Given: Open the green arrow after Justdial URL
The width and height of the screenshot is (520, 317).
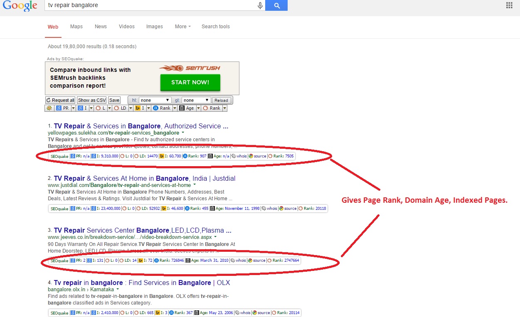Looking at the screenshot, I should point(195,185).
